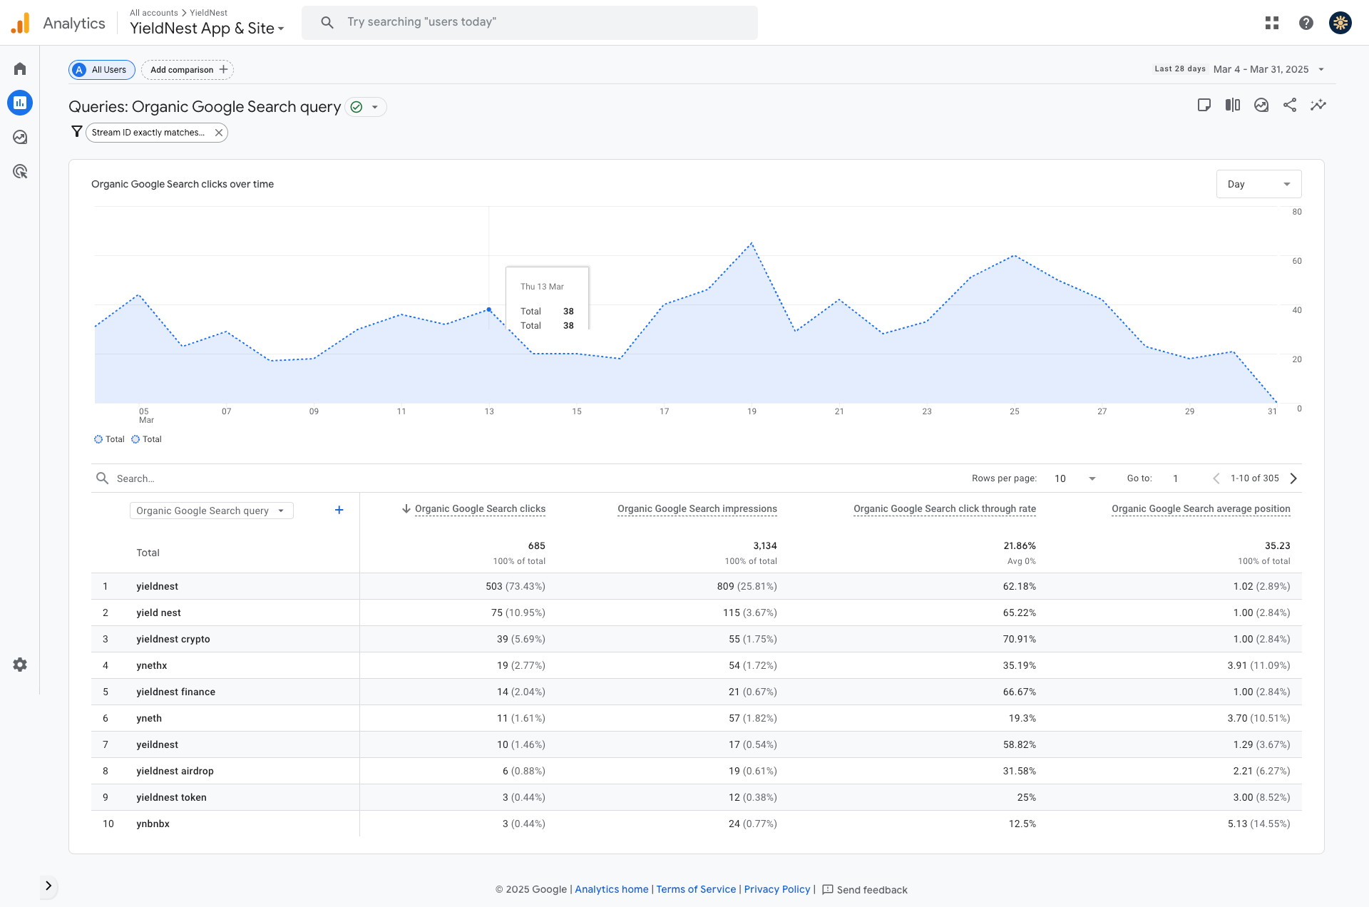
Task: Click the plus to add a dimension
Action: coord(339,510)
